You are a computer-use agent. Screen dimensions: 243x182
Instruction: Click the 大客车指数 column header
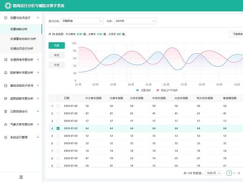[116, 98]
